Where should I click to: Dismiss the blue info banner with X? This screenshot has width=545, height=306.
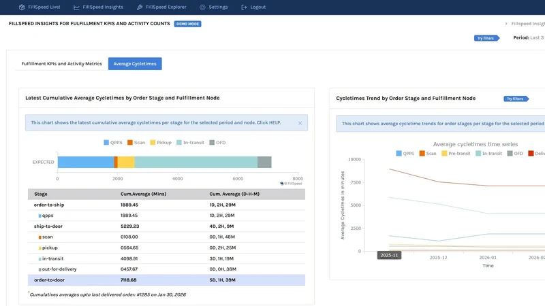click(300, 123)
